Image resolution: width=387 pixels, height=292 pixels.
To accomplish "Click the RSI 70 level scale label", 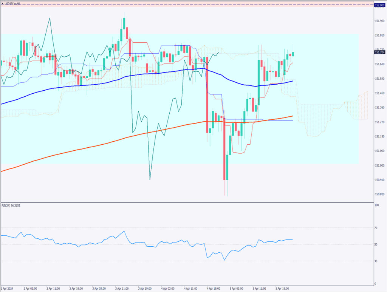I will [x=376, y=228].
